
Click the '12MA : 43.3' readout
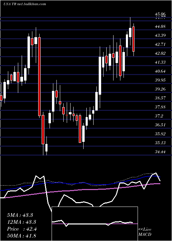pyautogui.click(x=21, y=222)
